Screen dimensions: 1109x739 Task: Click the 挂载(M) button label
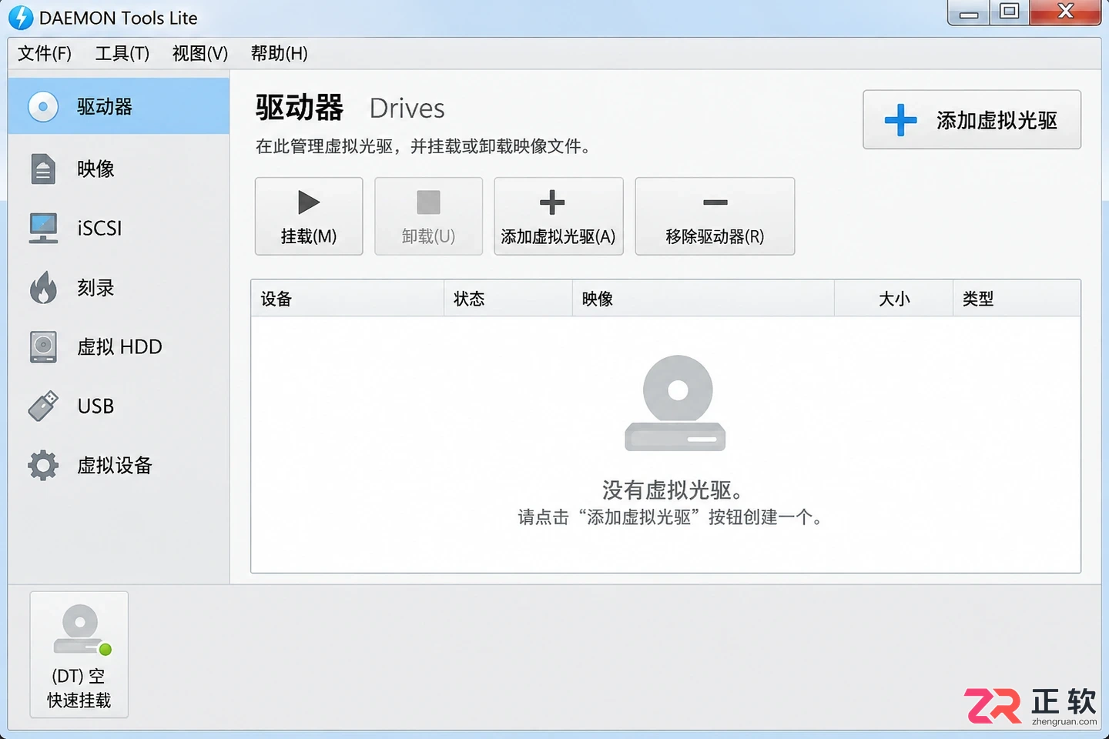click(309, 236)
